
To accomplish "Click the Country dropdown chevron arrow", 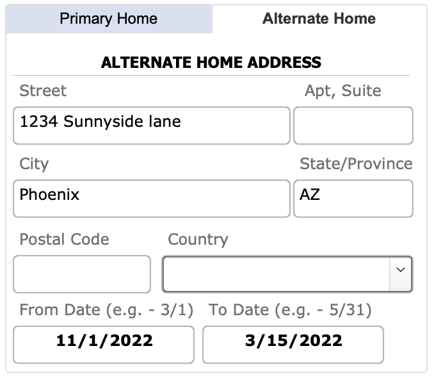I will click(x=401, y=270).
